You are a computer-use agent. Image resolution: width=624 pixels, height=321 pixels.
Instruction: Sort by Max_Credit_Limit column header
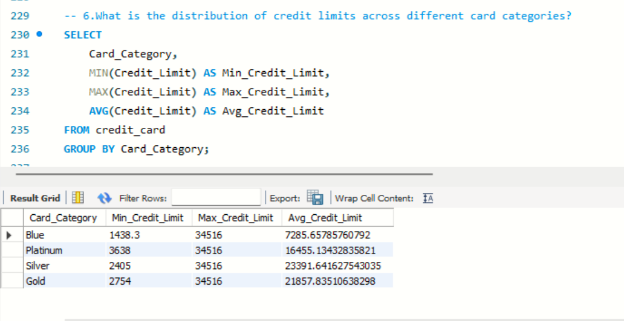tap(237, 218)
